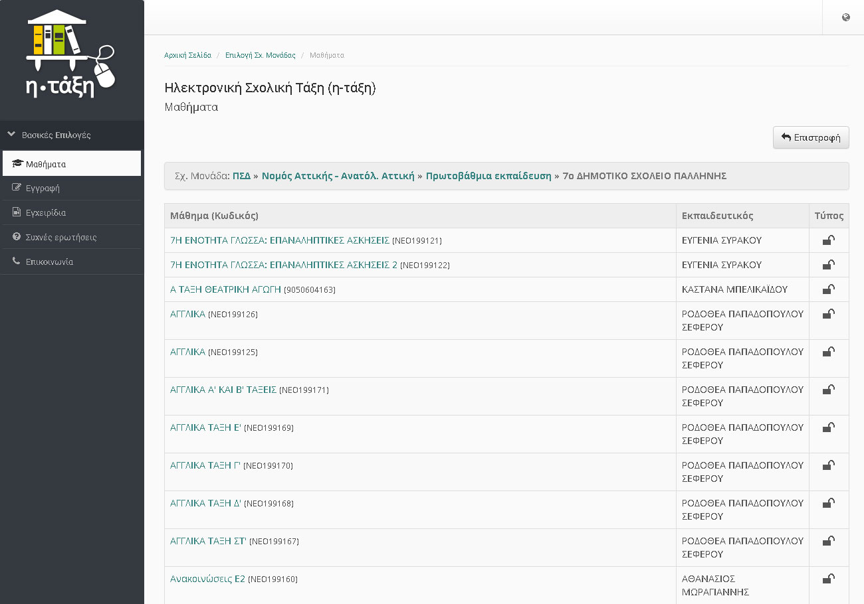Click the question mark icon for Συχνές ερωτήσεις

[17, 237]
